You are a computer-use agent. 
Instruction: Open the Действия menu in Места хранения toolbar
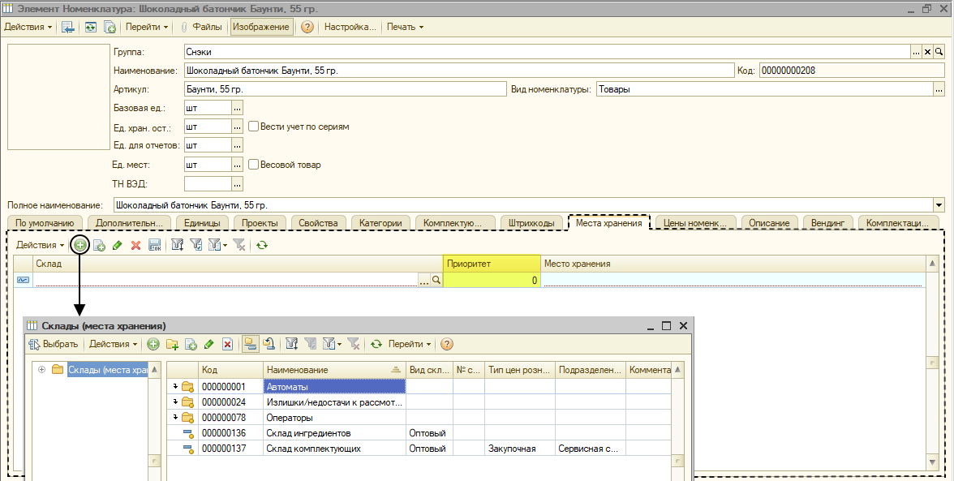pos(41,245)
